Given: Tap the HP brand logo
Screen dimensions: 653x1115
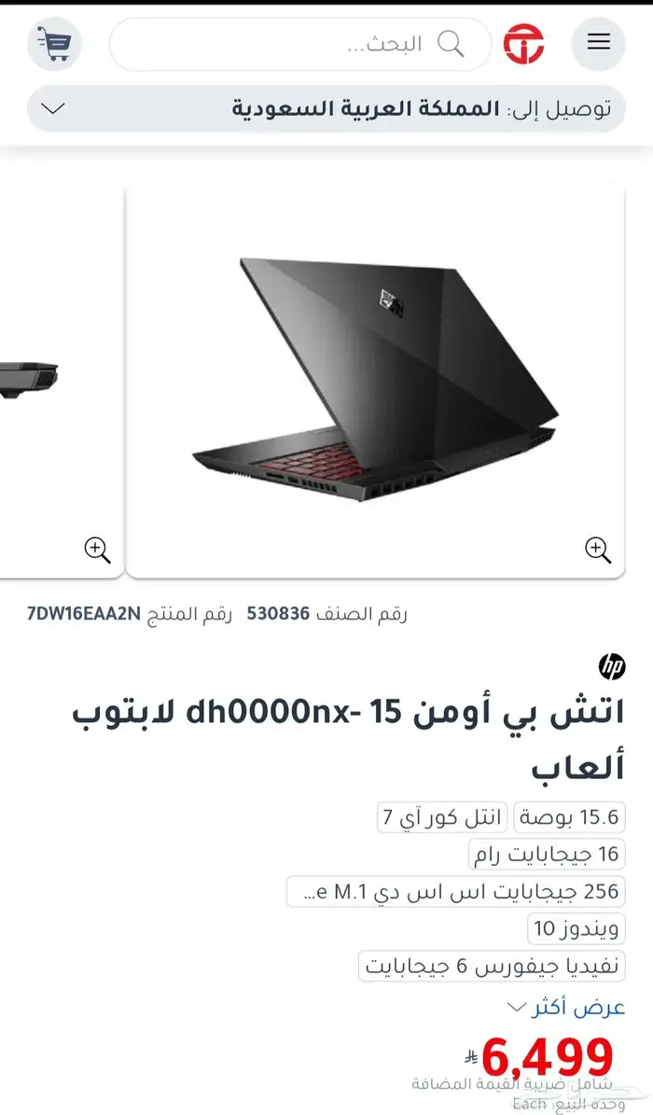Looking at the screenshot, I should coord(612,666).
